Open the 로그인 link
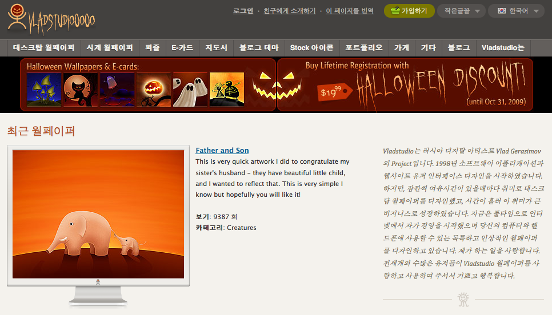 [x=243, y=11]
